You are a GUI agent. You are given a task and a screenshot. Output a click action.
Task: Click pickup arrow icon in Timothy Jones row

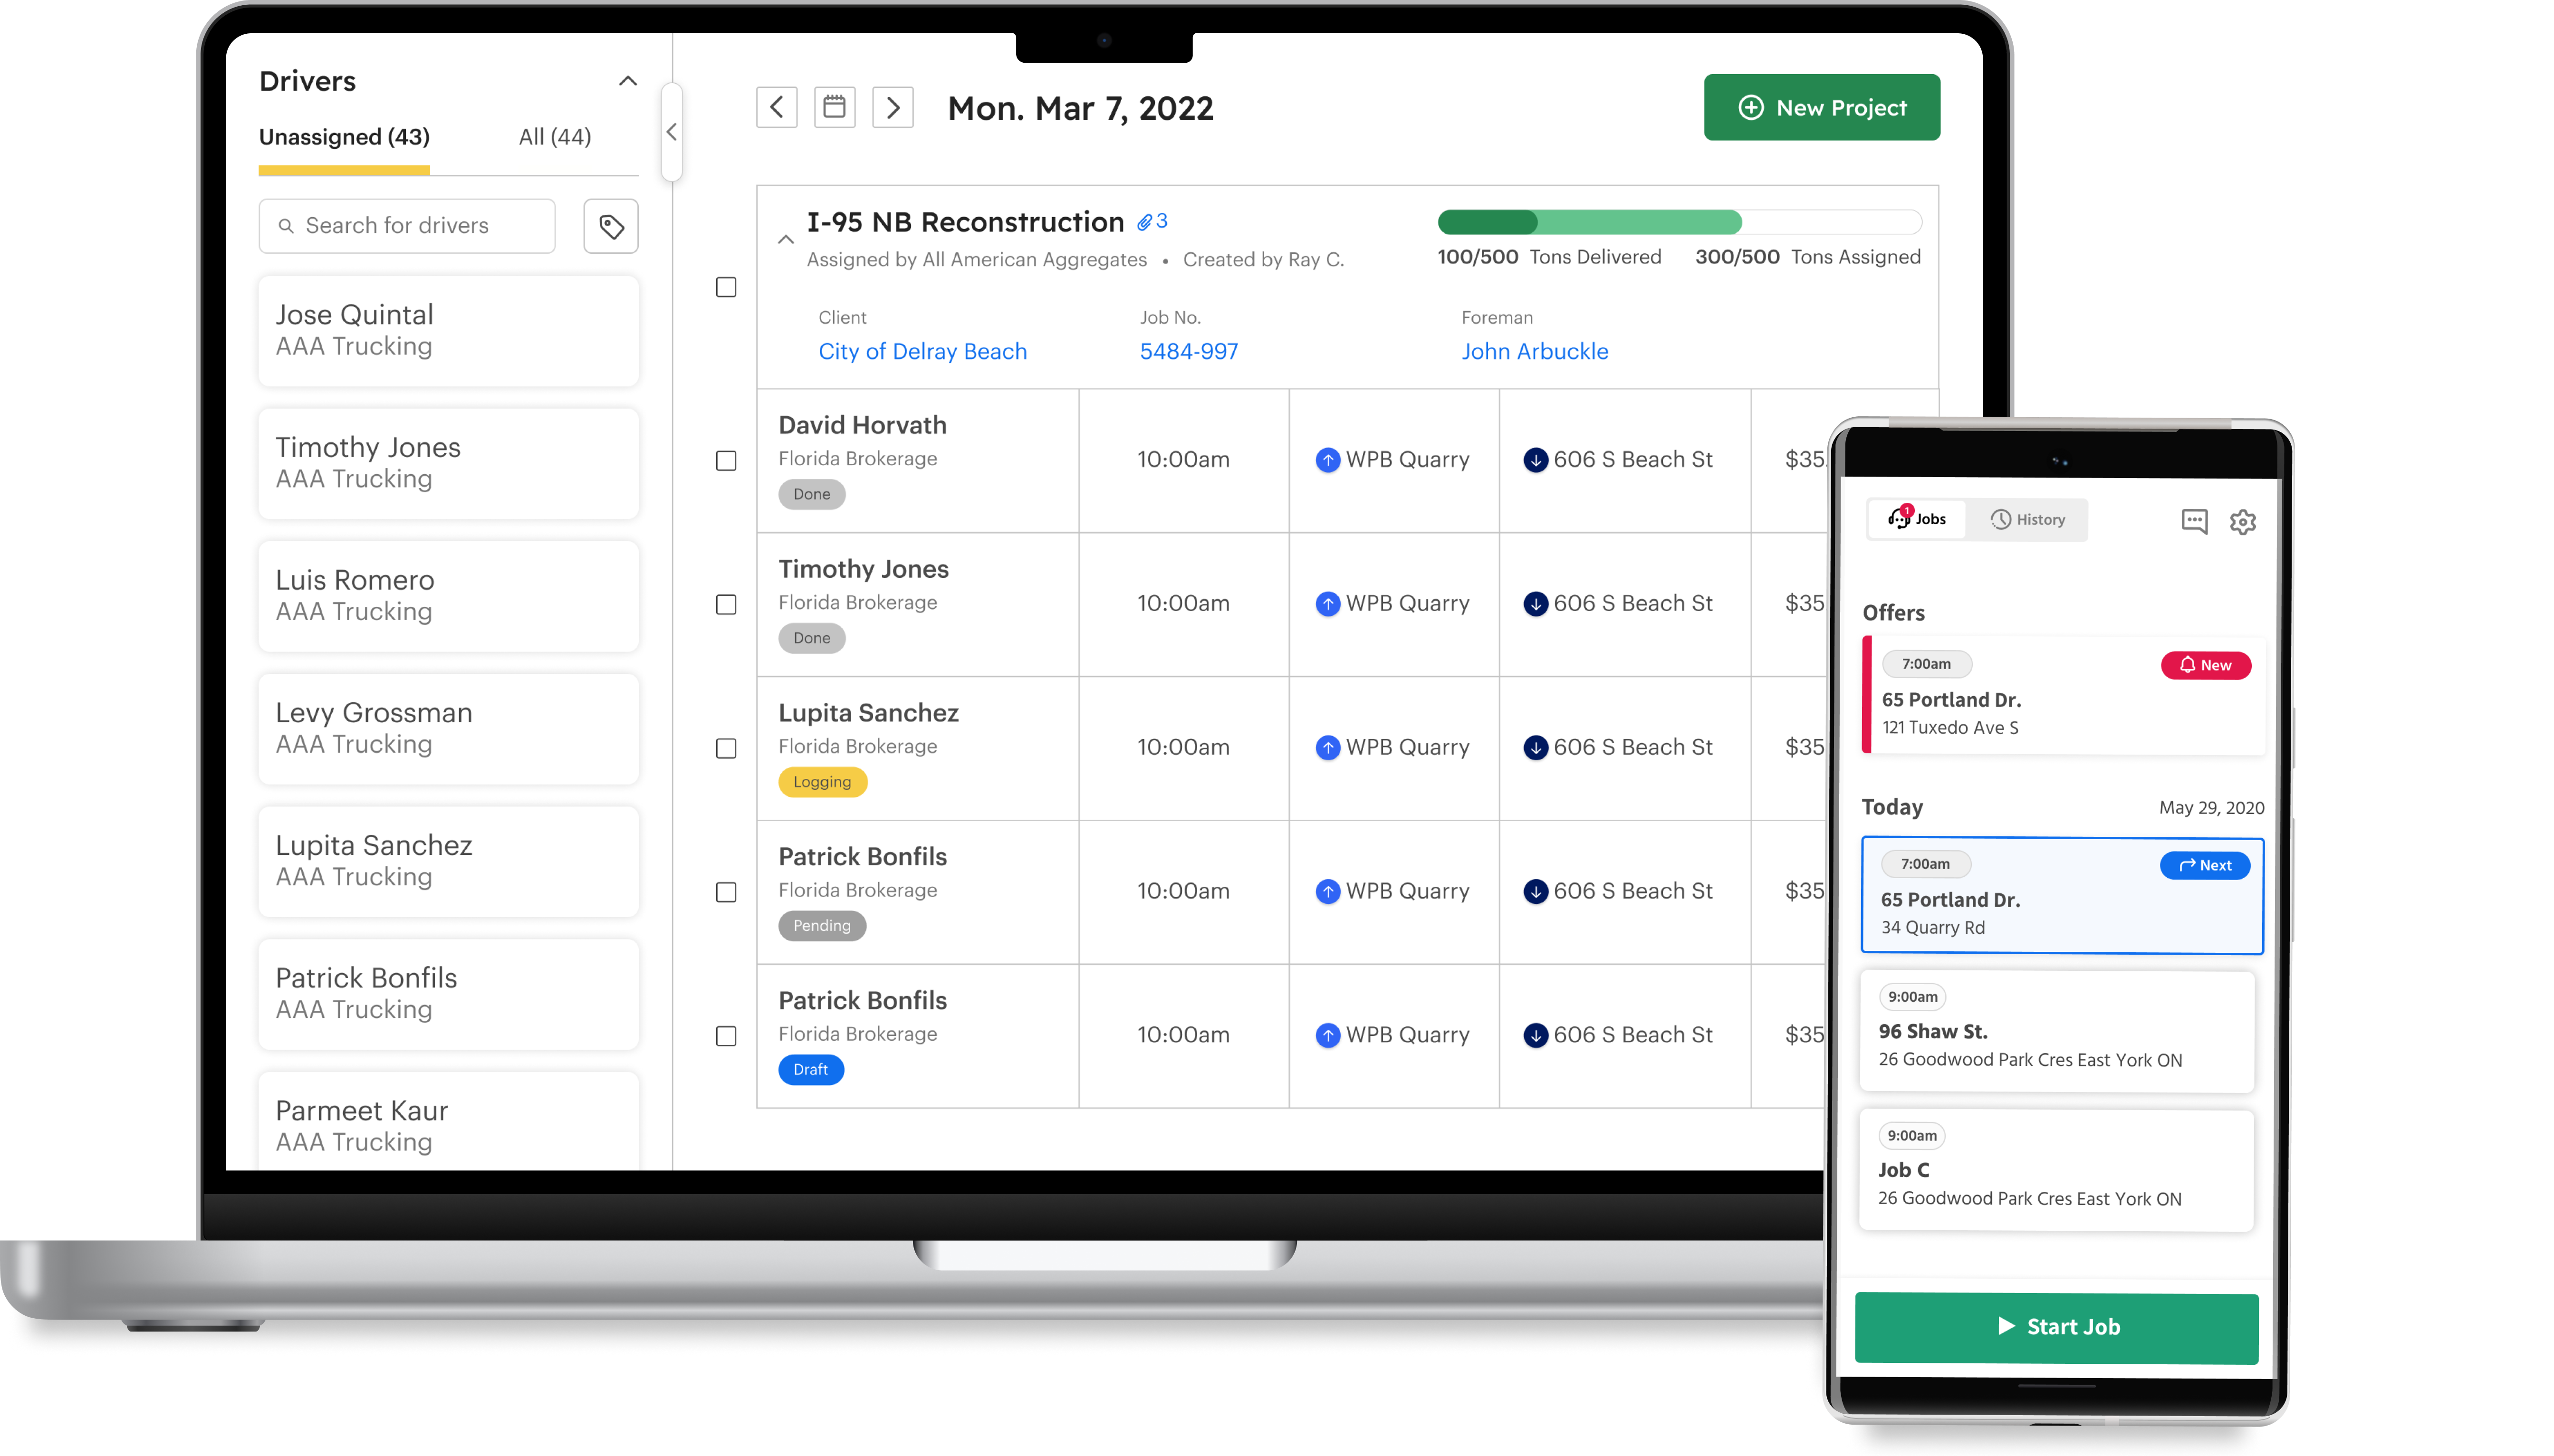click(x=1327, y=604)
